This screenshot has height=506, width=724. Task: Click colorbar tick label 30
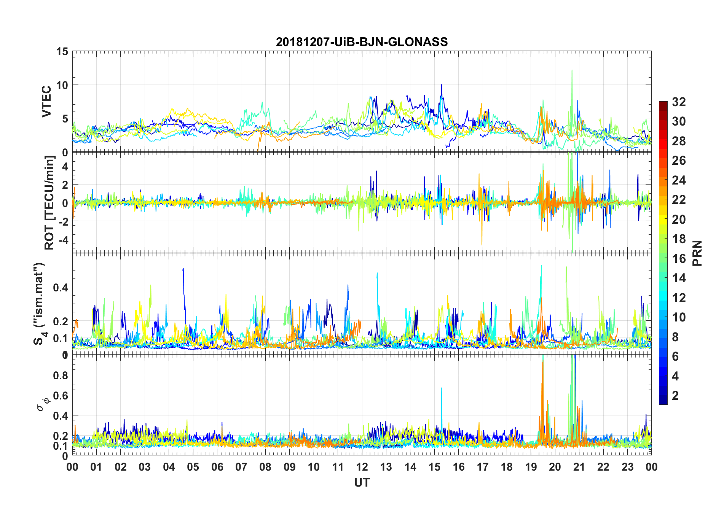(x=679, y=121)
